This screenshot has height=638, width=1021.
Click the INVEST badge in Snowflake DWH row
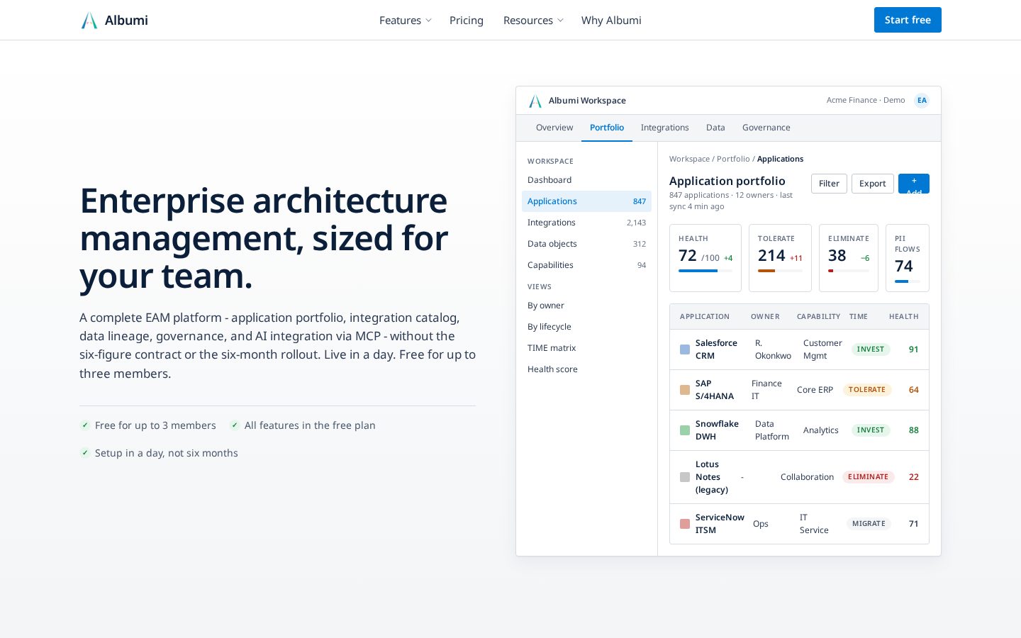point(871,430)
